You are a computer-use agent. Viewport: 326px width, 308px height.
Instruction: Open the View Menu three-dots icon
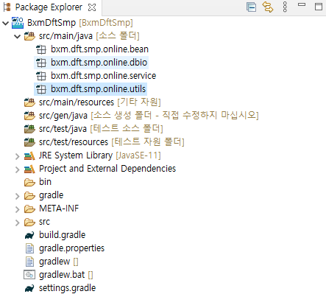(x=285, y=7)
